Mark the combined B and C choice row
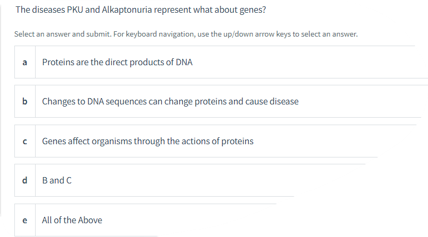 (x=154, y=180)
